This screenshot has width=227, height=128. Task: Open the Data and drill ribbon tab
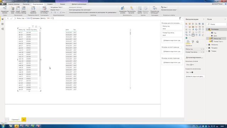pos(79,4)
